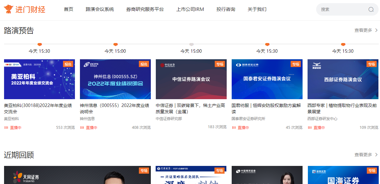380x184 pixels.
Task: Click 专场 badge on 西部证券 card
Action: tap(372, 64)
